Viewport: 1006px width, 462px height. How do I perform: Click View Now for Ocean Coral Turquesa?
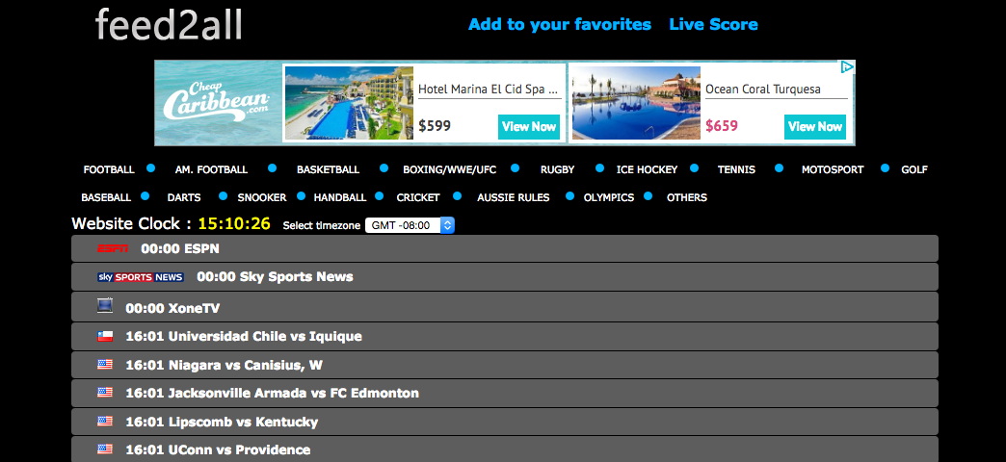tap(815, 127)
